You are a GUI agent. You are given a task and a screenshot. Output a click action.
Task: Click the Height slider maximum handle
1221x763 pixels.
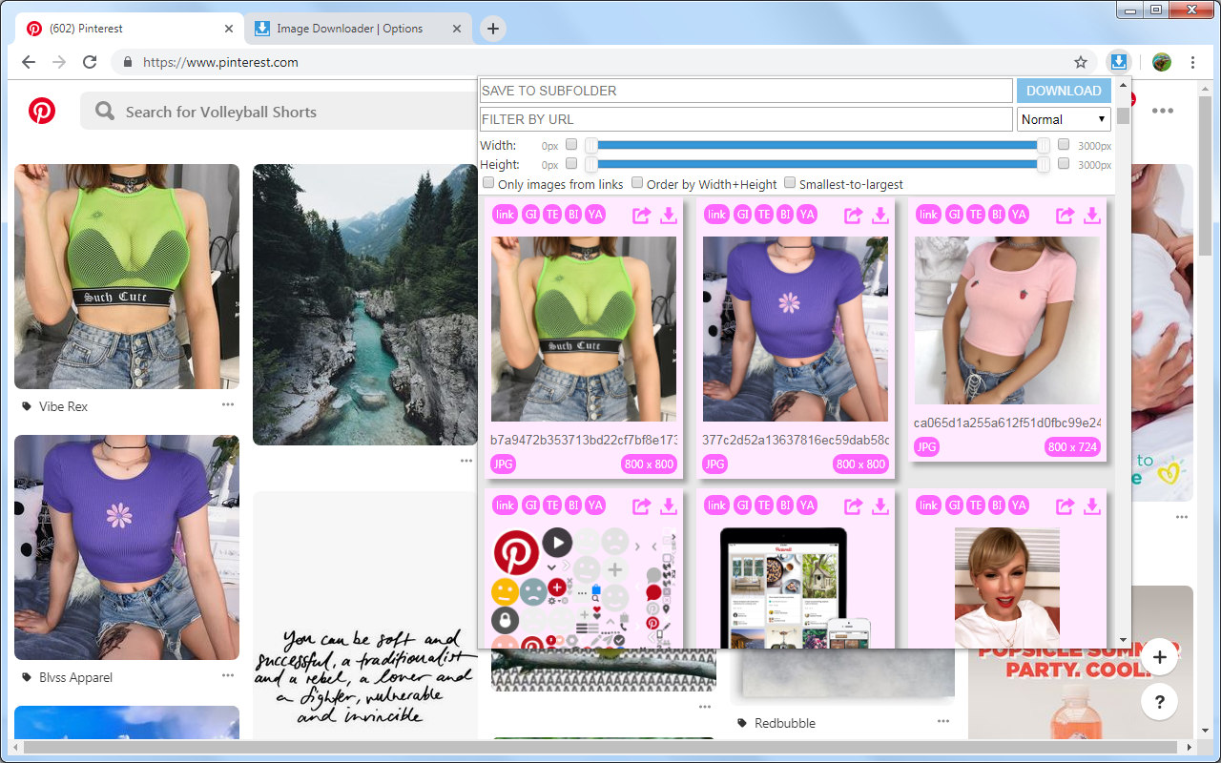pyautogui.click(x=1044, y=164)
